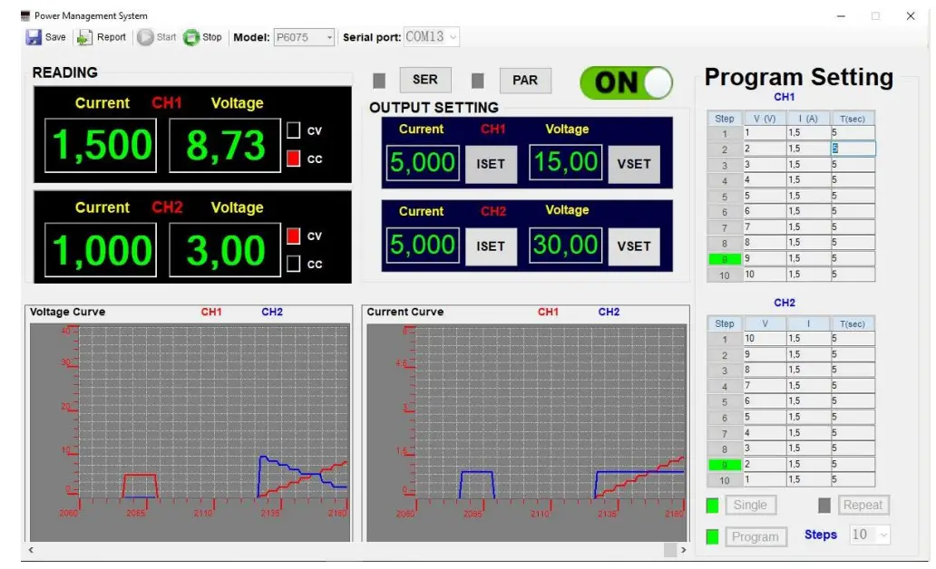Toggle CH1 CC red indicator box
This screenshot has width=936, height=569.
(293, 159)
